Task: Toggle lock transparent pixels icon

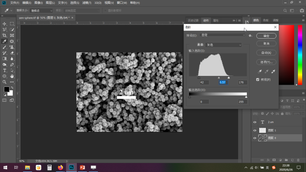Action: tap(263, 114)
